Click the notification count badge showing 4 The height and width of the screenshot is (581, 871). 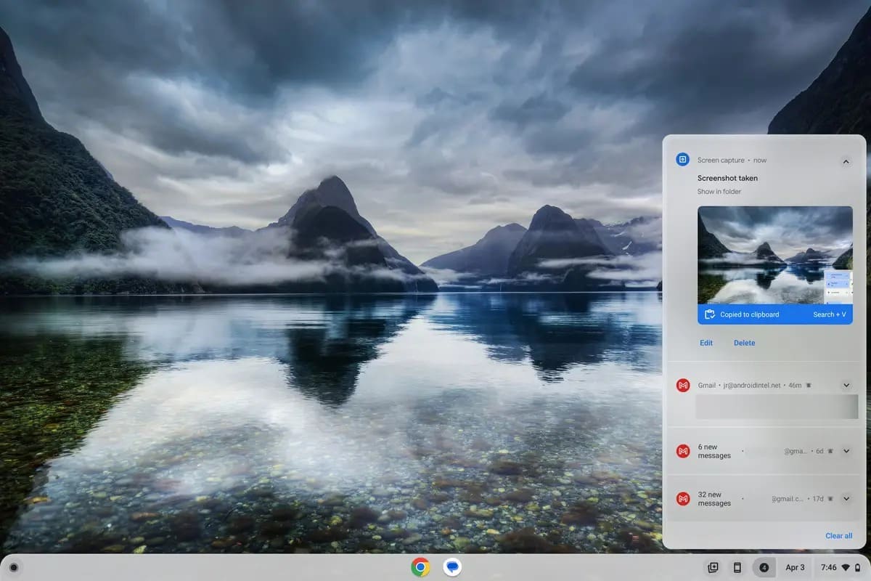pyautogui.click(x=764, y=567)
